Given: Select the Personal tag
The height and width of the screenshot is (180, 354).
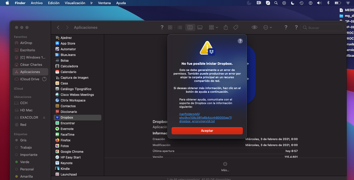Looking at the screenshot, I should pos(30,169).
